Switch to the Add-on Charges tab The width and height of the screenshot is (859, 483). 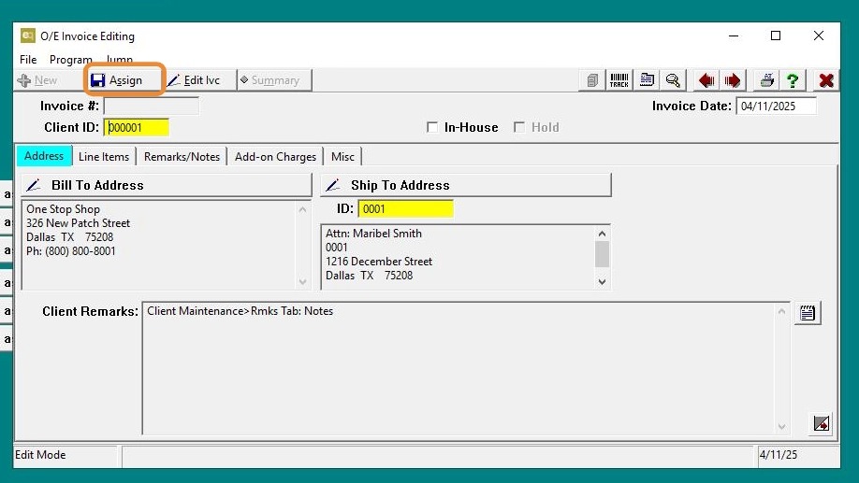pyautogui.click(x=275, y=156)
